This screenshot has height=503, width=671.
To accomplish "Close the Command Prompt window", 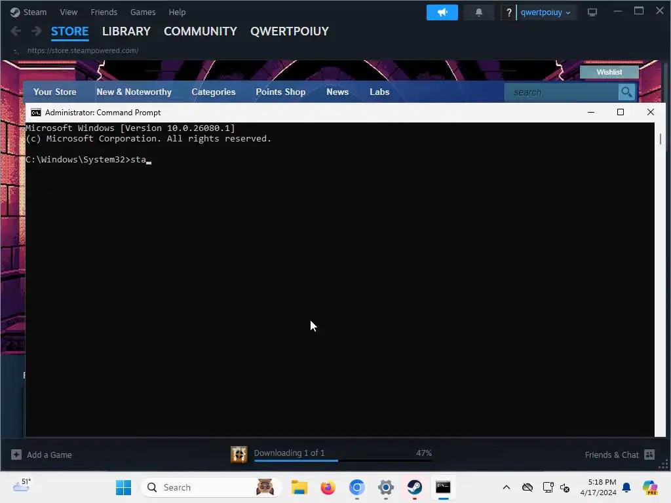I will pyautogui.click(x=651, y=112).
